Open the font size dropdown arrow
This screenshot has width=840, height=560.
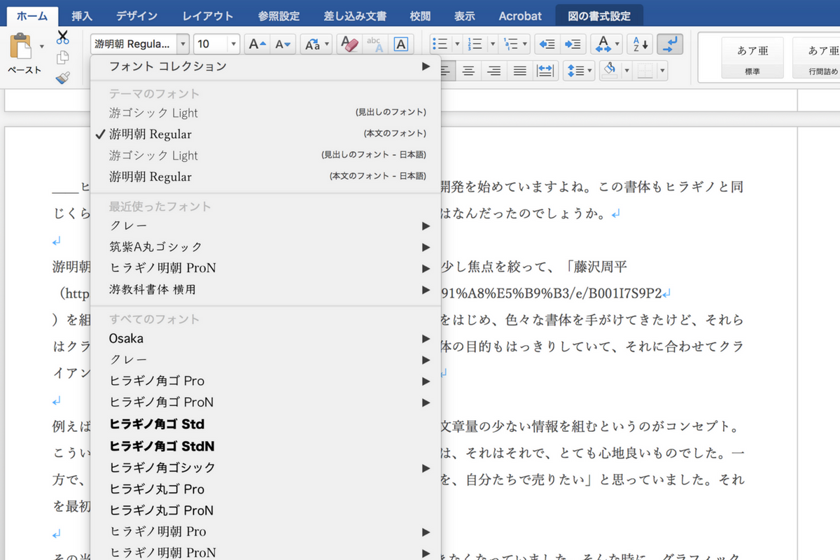pyautogui.click(x=233, y=44)
